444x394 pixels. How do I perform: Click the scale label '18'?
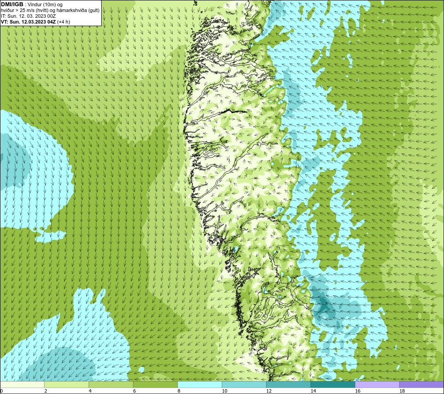pyautogui.click(x=402, y=391)
